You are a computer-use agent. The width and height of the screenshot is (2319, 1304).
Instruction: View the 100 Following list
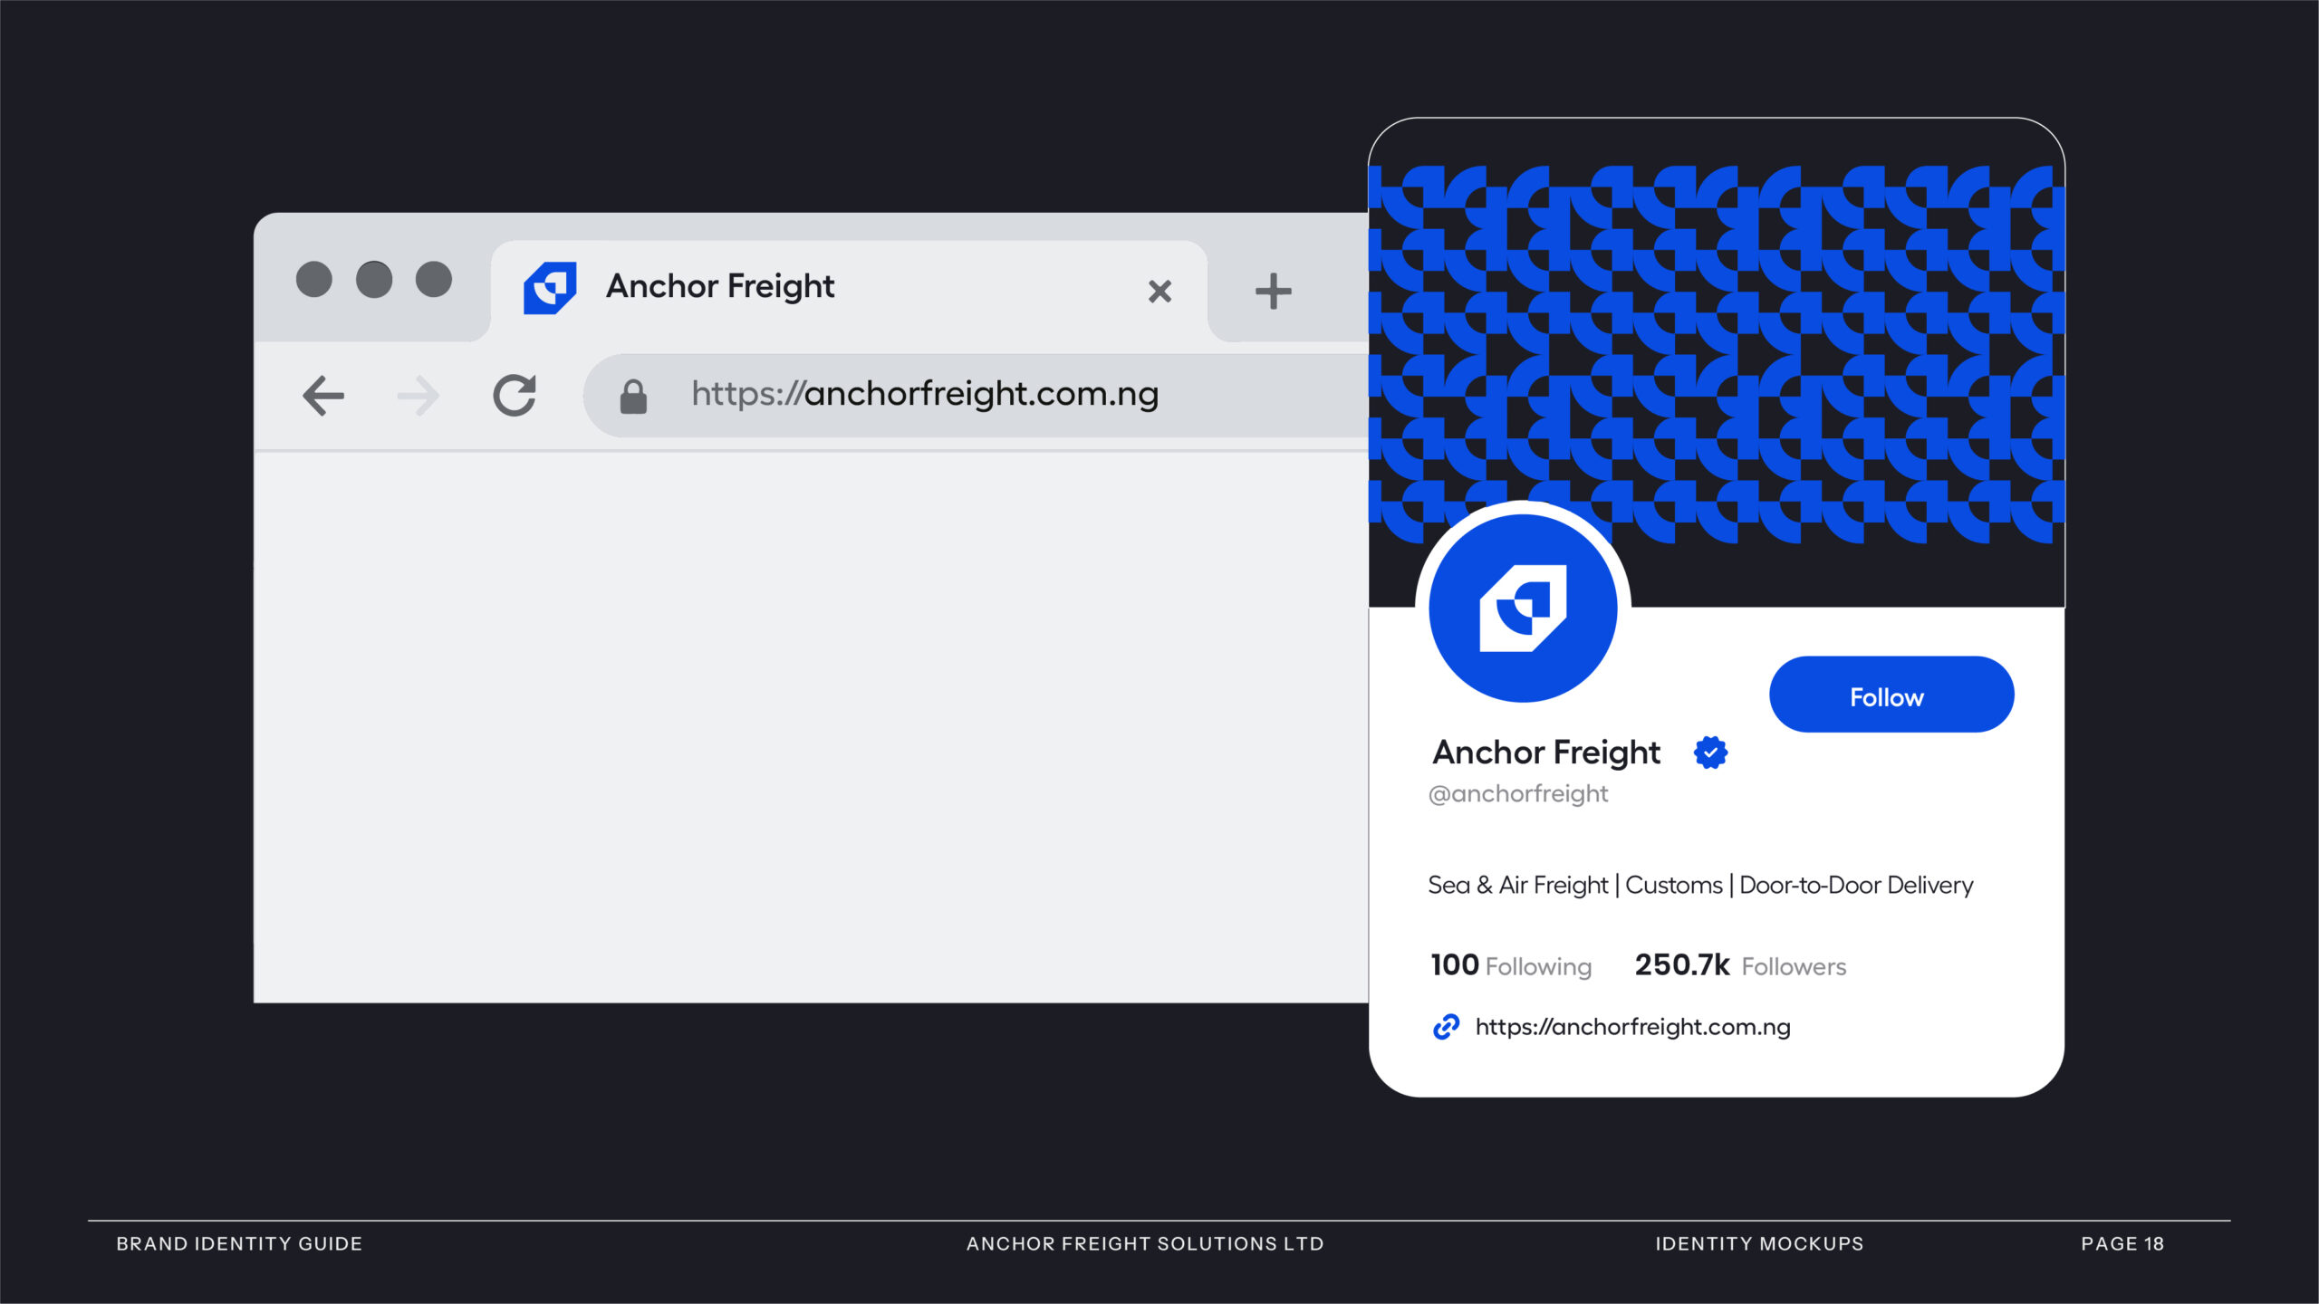click(1510, 965)
